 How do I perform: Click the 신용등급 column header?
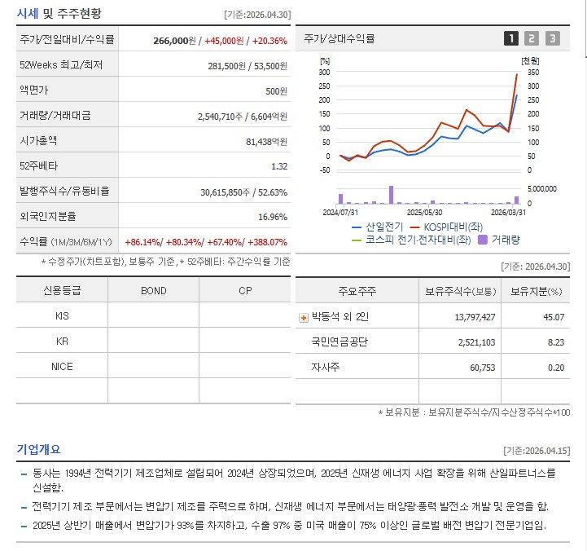point(62,290)
